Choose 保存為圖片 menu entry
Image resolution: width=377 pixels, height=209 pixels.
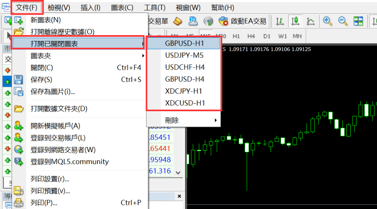pyautogui.click(x=53, y=92)
